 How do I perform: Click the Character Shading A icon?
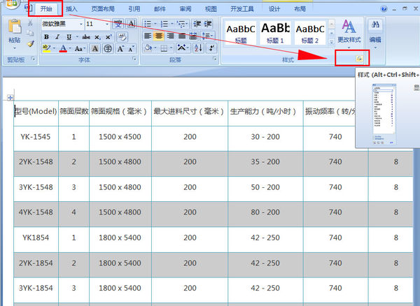[94, 49]
